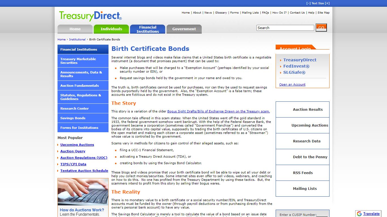Click Enter a CUSIP Number label
The width and height of the screenshot is (387, 217).
[298, 215]
